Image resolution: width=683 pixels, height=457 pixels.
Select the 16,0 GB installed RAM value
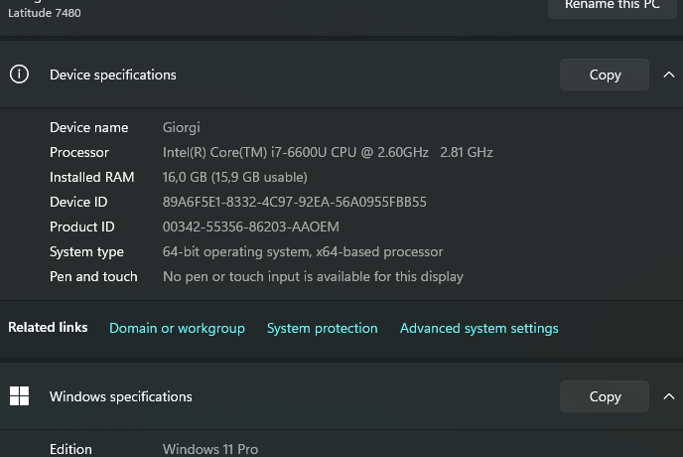(234, 177)
